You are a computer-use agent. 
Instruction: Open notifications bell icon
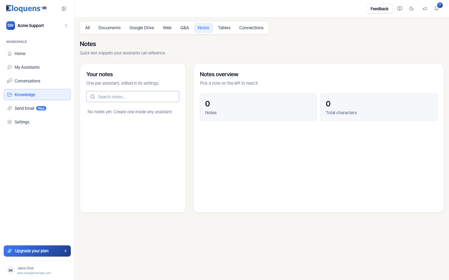(x=437, y=9)
